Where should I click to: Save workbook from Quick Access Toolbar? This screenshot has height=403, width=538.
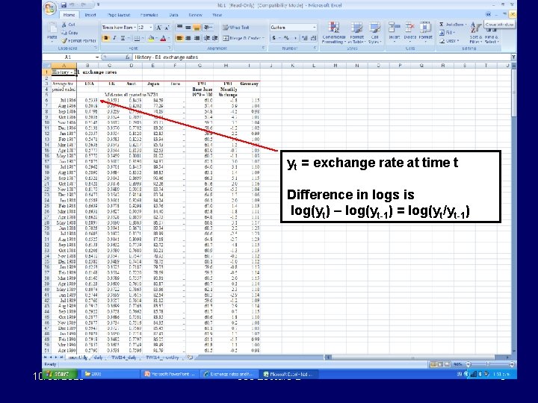64,5
